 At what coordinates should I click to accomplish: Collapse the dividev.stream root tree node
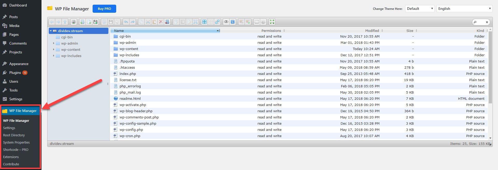51,31
